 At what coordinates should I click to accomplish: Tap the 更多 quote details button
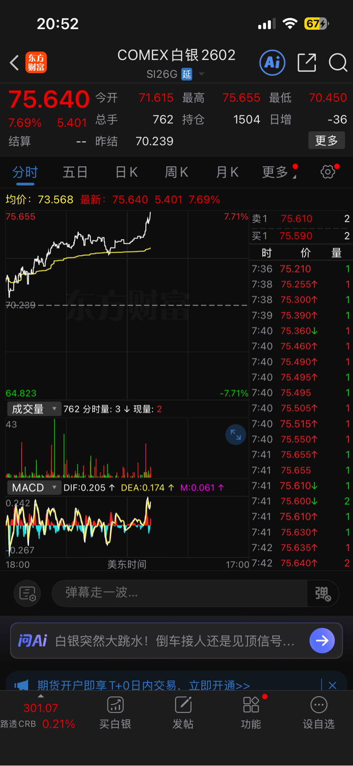point(326,140)
